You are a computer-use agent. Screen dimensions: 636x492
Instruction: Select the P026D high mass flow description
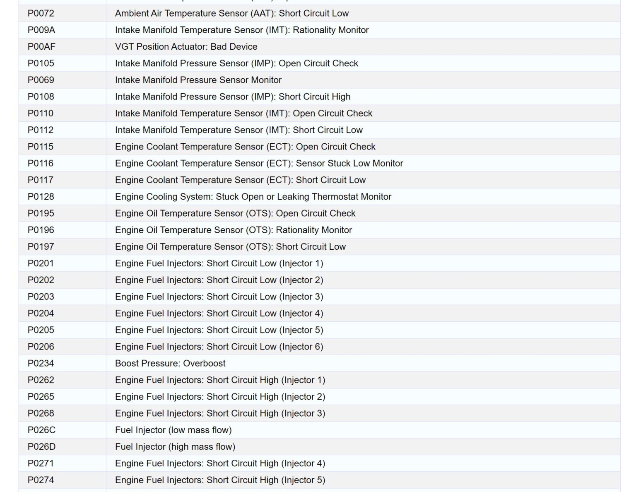tap(175, 446)
